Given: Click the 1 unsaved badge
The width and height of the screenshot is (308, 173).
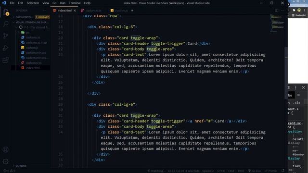Looking at the screenshot, I should click(42, 17).
